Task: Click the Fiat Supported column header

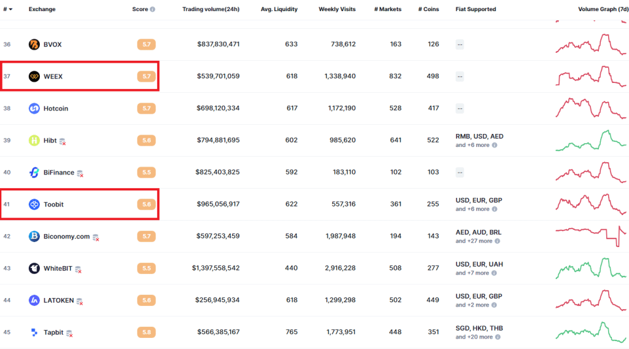Action: (x=476, y=9)
